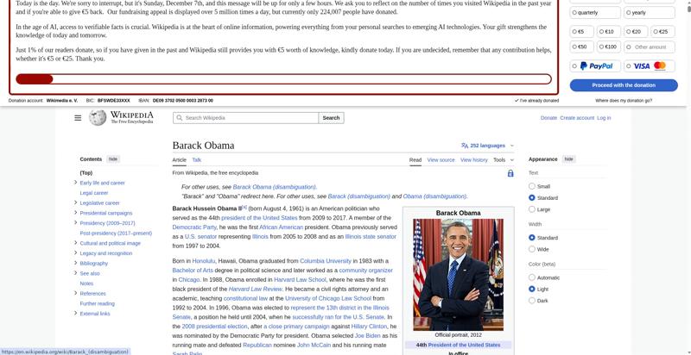Click the I've already donated checkmark
This screenshot has height=355, width=691.
pos(517,101)
